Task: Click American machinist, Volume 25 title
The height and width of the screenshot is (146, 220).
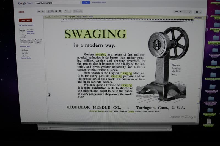Action: (x=31, y=40)
